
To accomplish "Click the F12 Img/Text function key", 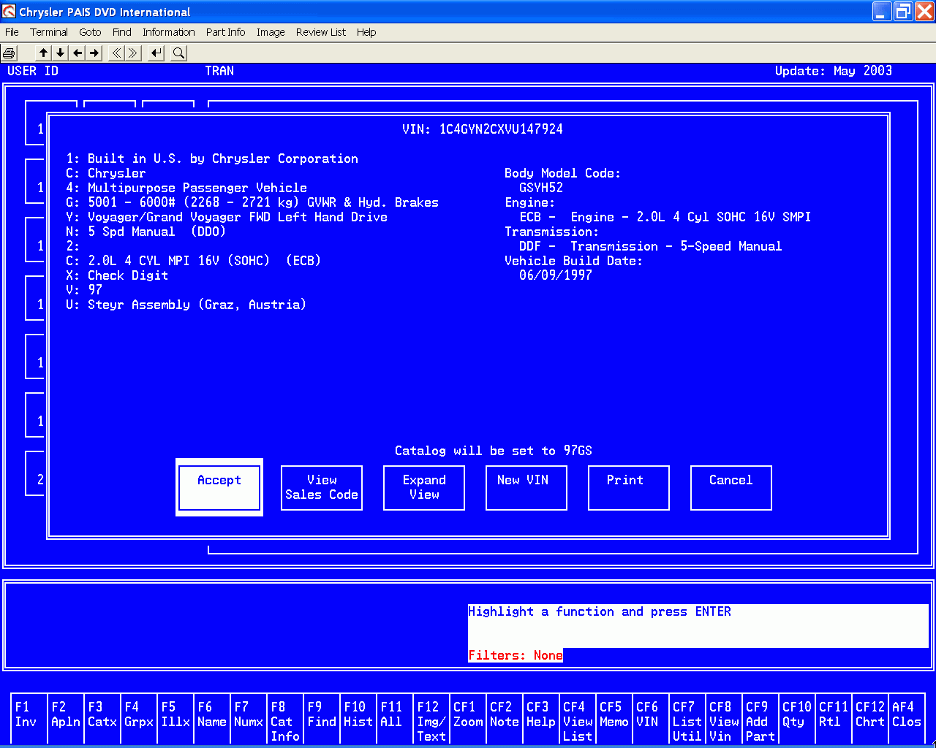I will pos(431,720).
